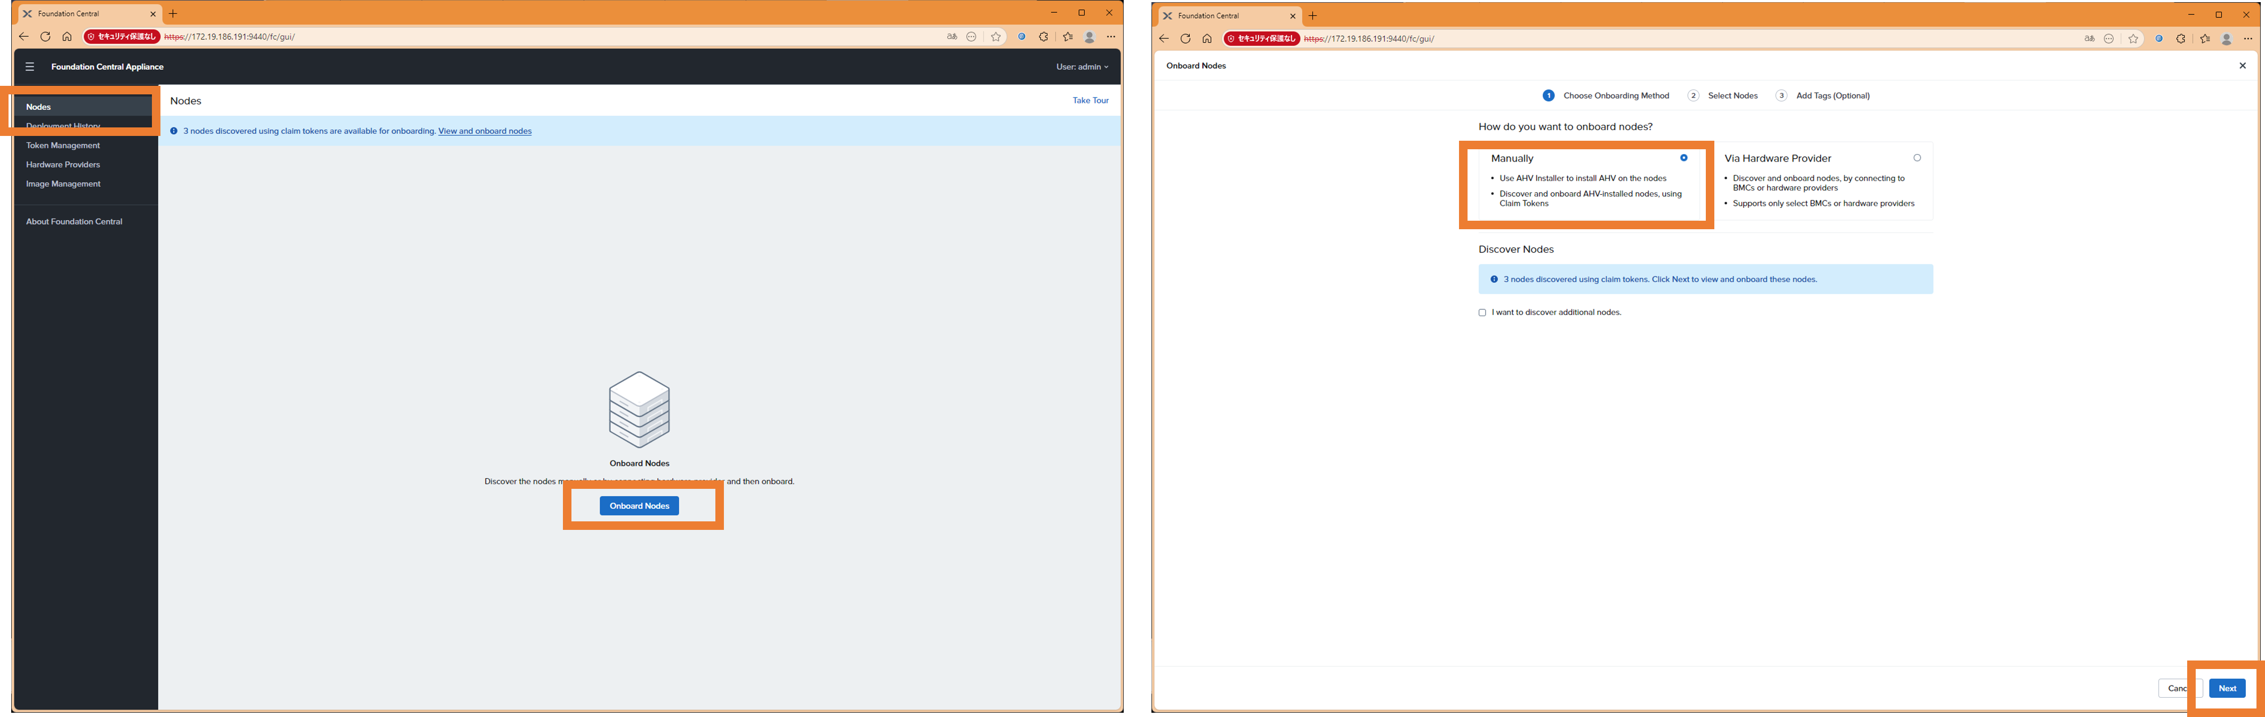Image resolution: width=2265 pixels, height=717 pixels.
Task: Click the refresh icon in left browser
Action: (x=46, y=37)
